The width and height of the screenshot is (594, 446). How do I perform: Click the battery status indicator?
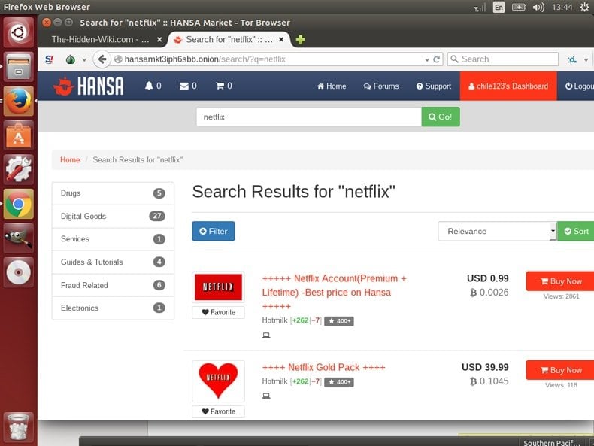coord(519,7)
